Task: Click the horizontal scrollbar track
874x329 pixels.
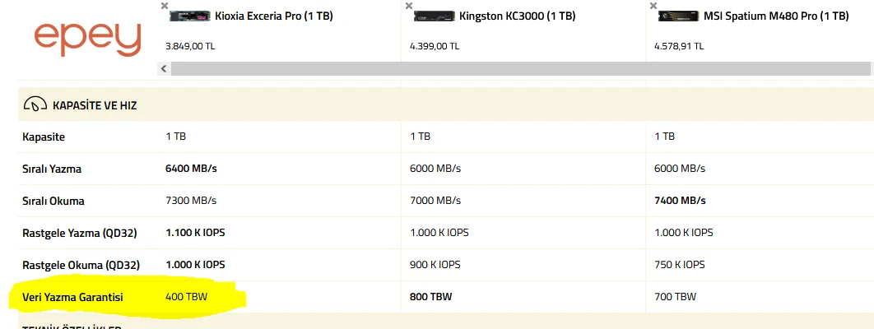Action: tap(518, 68)
